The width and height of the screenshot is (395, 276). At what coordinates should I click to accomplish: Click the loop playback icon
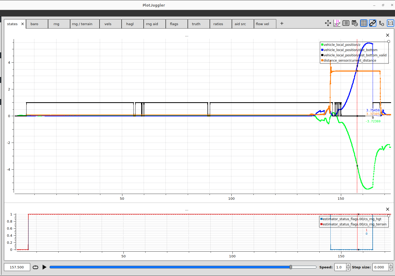pos(35,267)
